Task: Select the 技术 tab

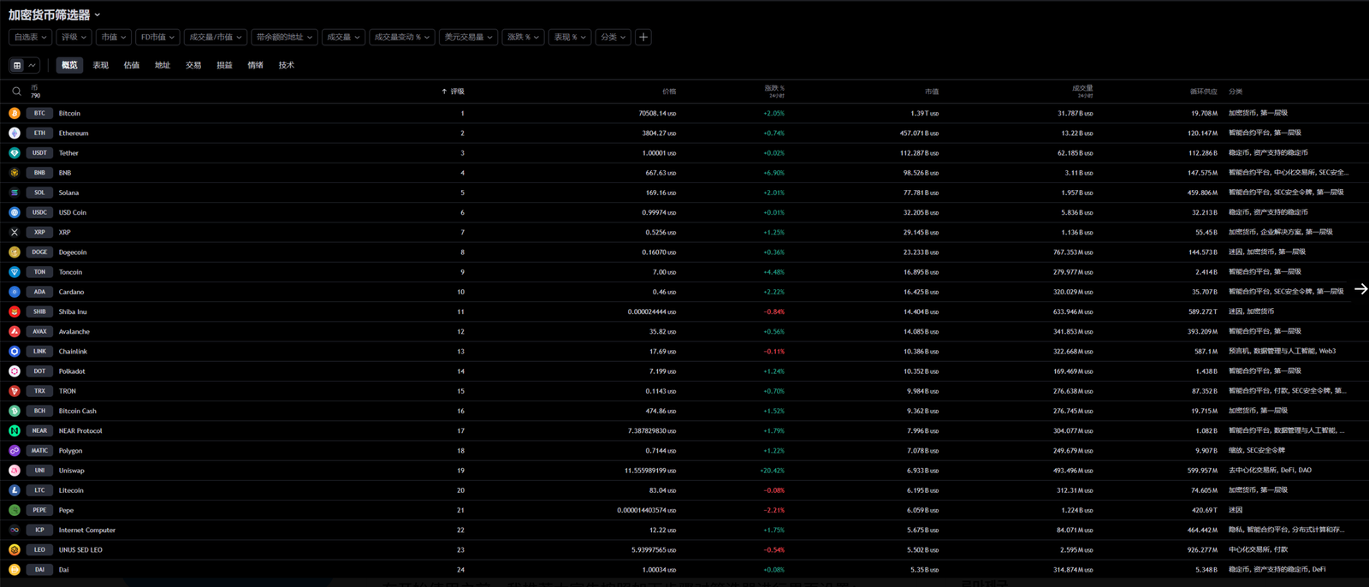Action: (287, 65)
